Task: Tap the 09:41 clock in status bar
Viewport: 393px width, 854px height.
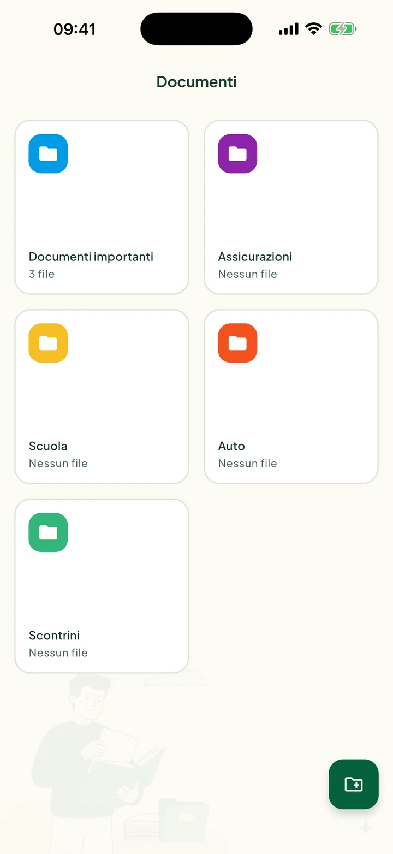Action: pyautogui.click(x=75, y=29)
